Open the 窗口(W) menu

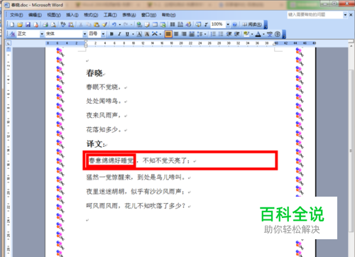click(x=149, y=15)
